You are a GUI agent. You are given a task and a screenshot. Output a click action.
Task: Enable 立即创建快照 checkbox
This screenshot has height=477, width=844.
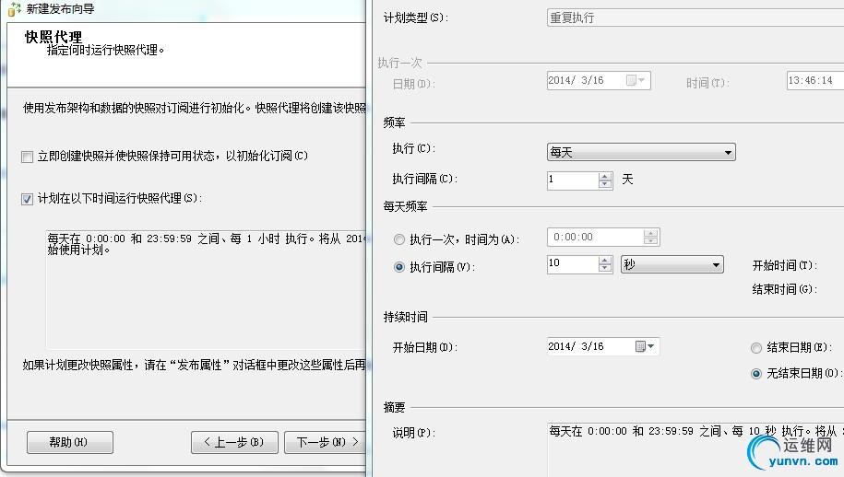pos(27,157)
